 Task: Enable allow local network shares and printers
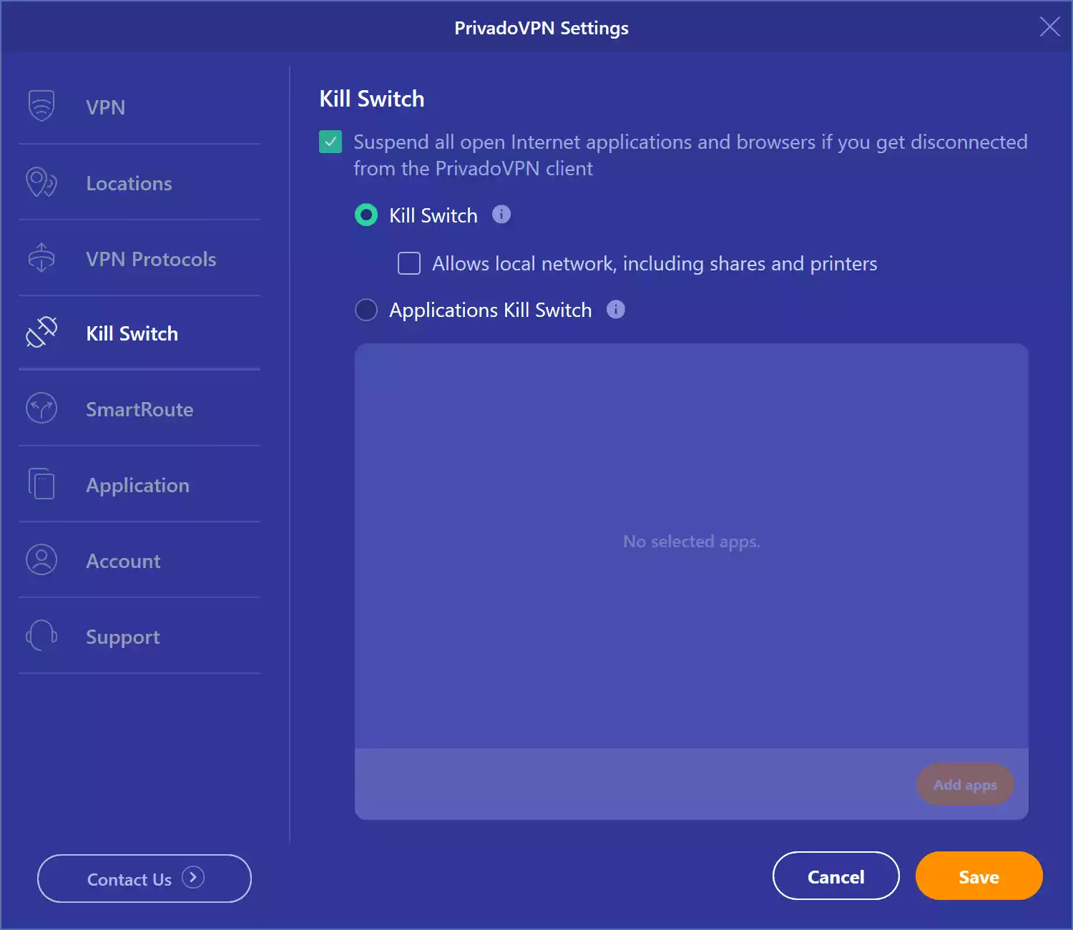(x=408, y=263)
